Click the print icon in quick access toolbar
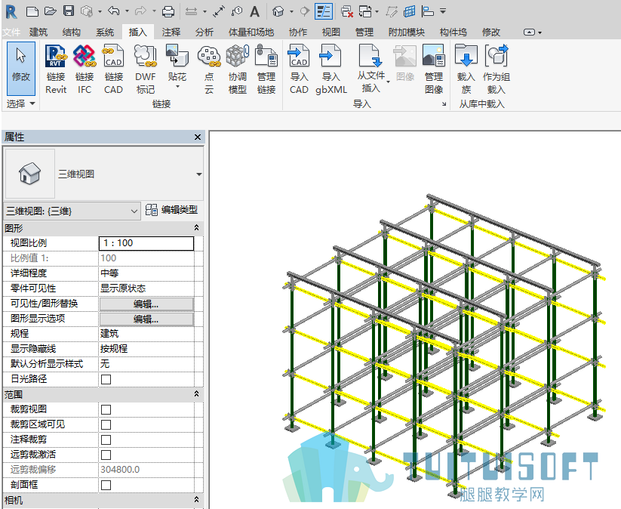Viewport: 621px width, 509px height. (x=168, y=11)
